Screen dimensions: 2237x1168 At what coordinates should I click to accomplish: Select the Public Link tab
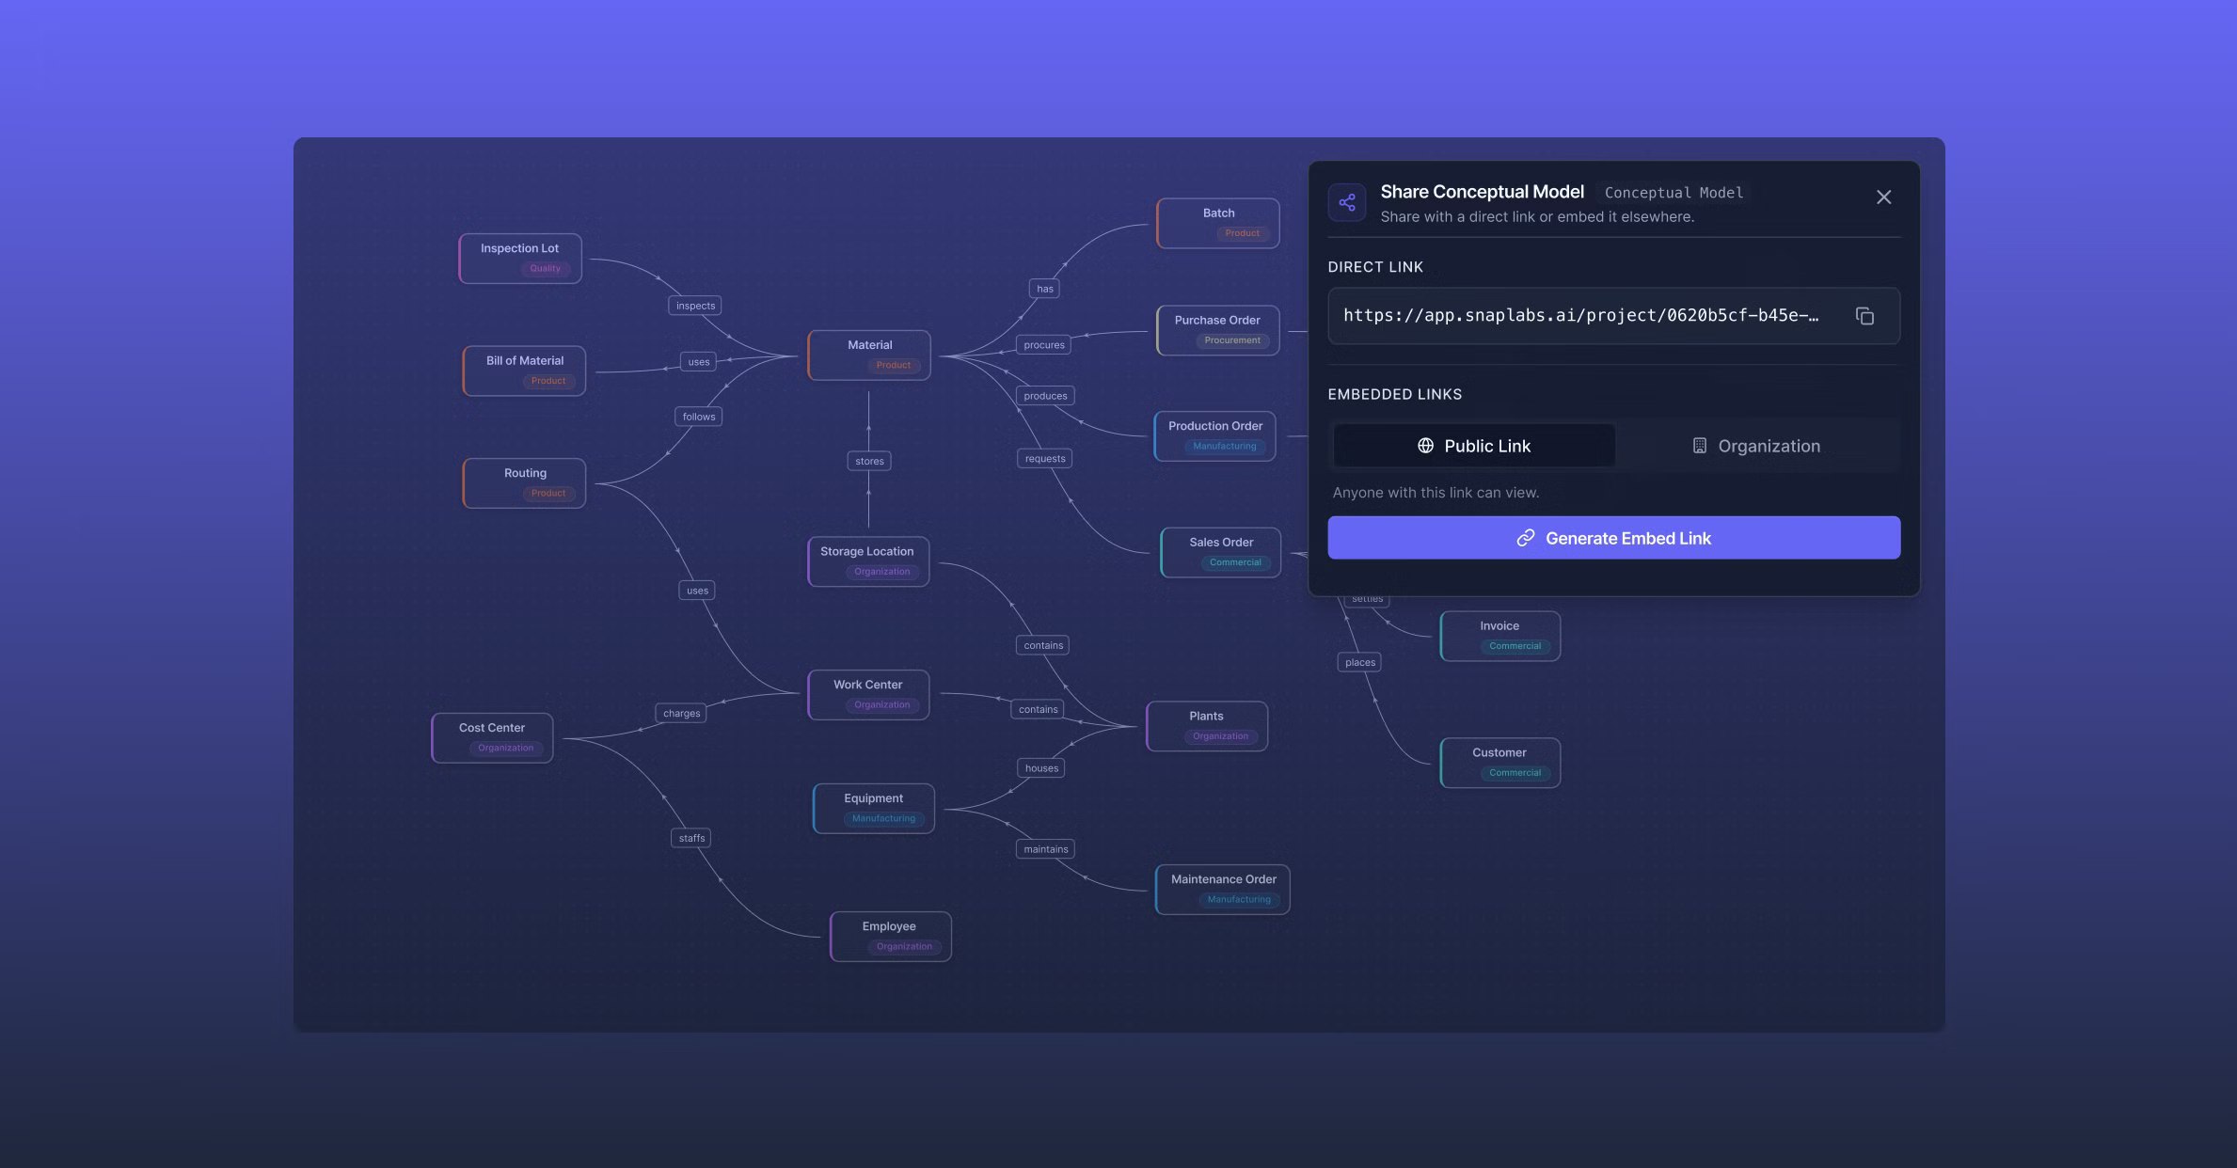(1474, 446)
